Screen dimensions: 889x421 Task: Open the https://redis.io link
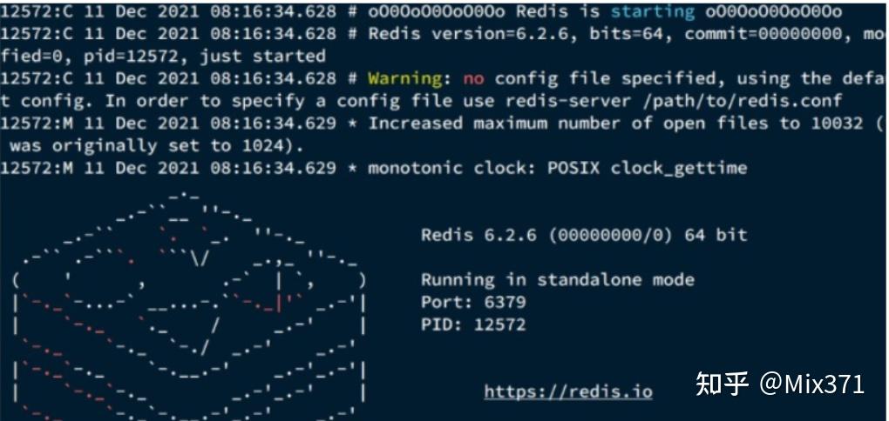pos(568,391)
